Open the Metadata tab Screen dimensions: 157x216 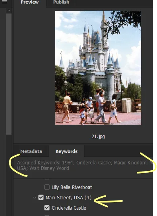pyautogui.click(x=31, y=151)
